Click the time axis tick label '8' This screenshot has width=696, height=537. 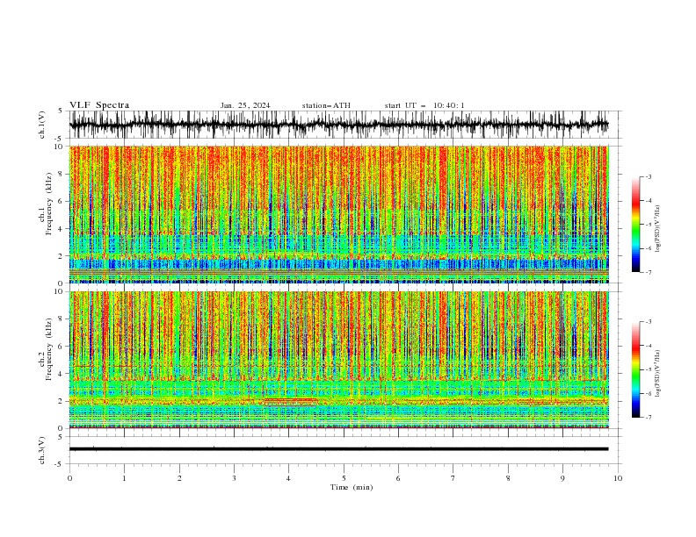508,478
